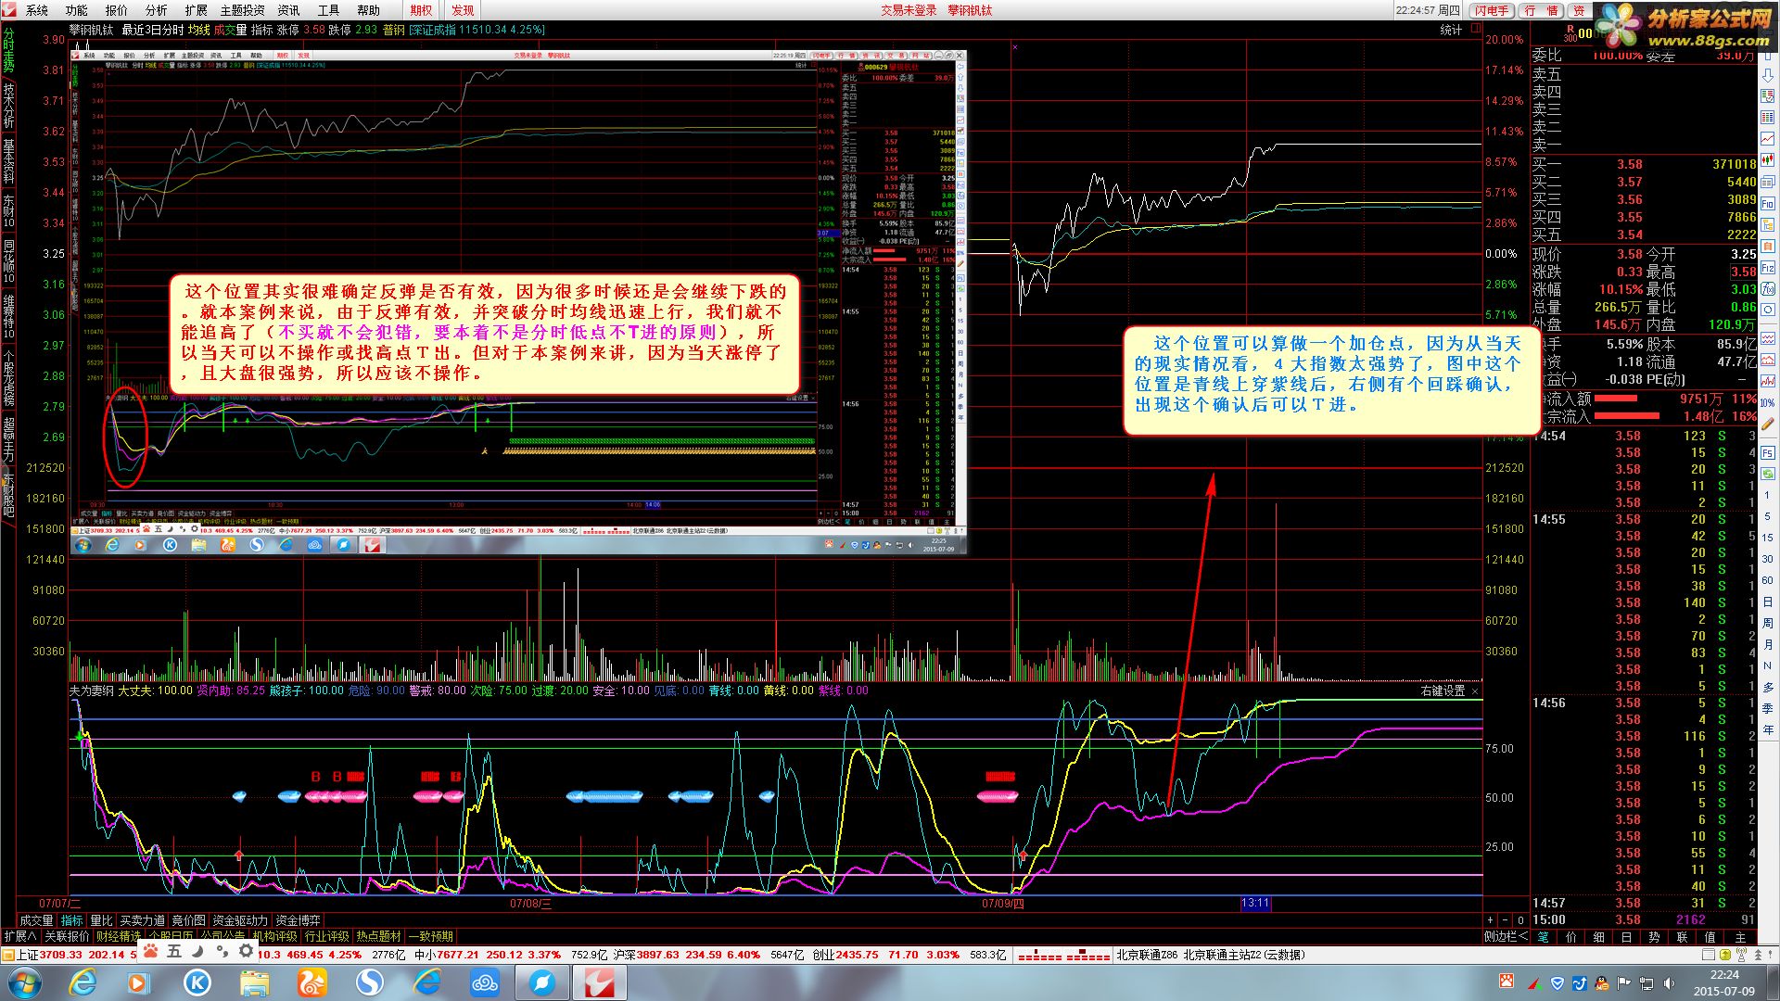
Task: Select the candlestick chart icon in right toolbar
Action: coord(1768,159)
